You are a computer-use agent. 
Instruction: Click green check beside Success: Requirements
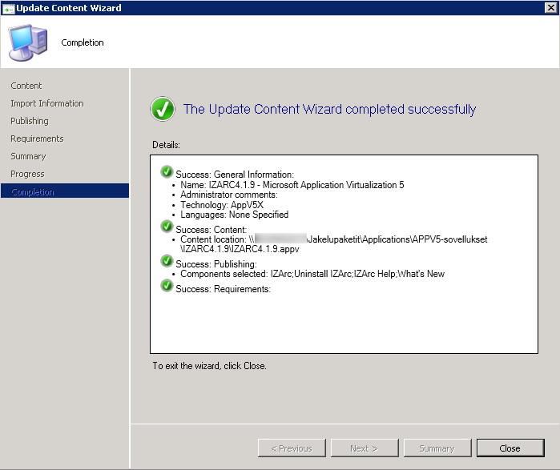(167, 286)
